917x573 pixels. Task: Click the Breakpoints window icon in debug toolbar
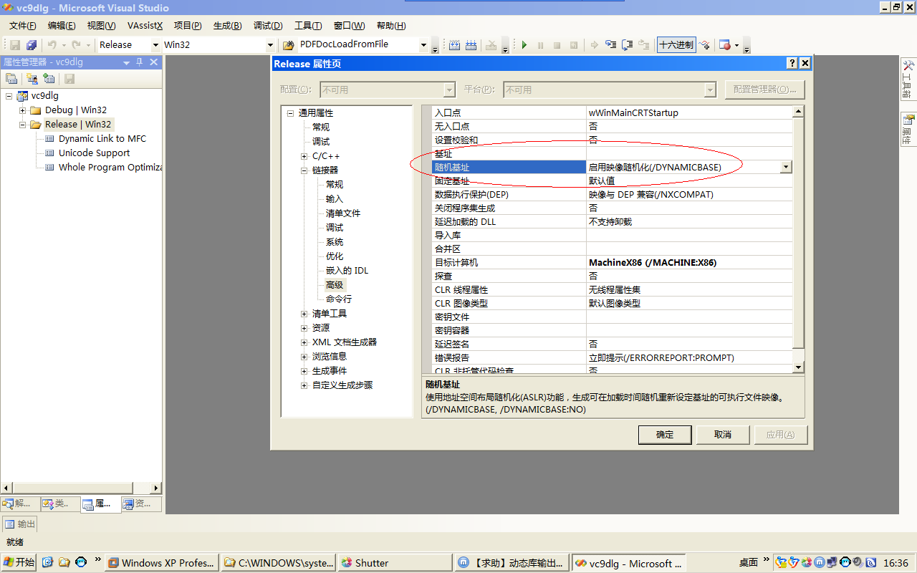click(x=725, y=45)
